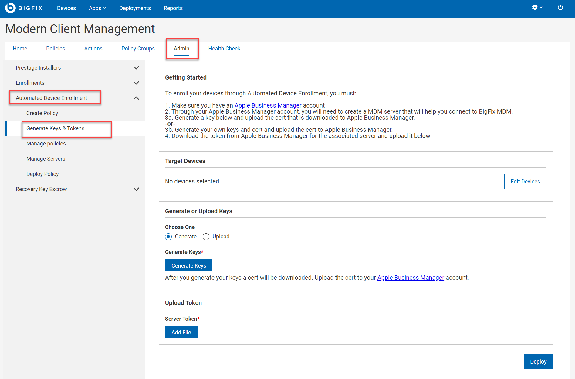Open Create Policy in sidebar
The image size is (575, 379).
tap(42, 113)
